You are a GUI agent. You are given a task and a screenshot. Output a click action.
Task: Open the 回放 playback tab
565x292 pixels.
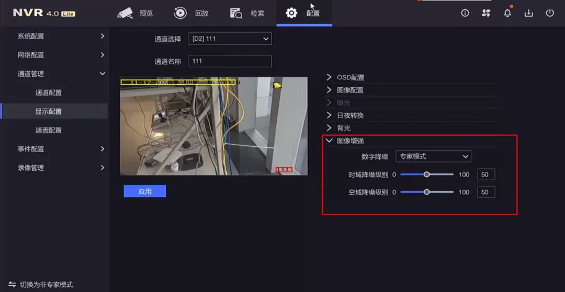click(x=191, y=13)
